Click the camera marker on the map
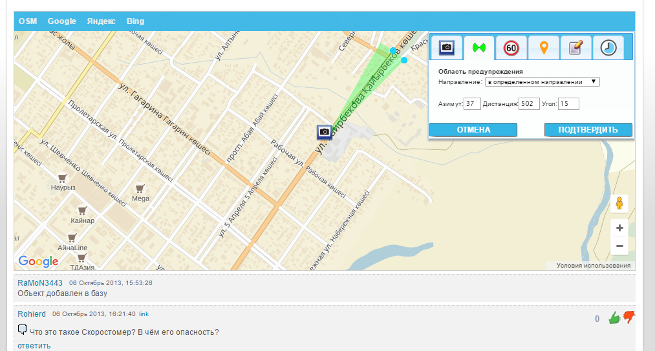Screen dimensions: 655x351 325,132
